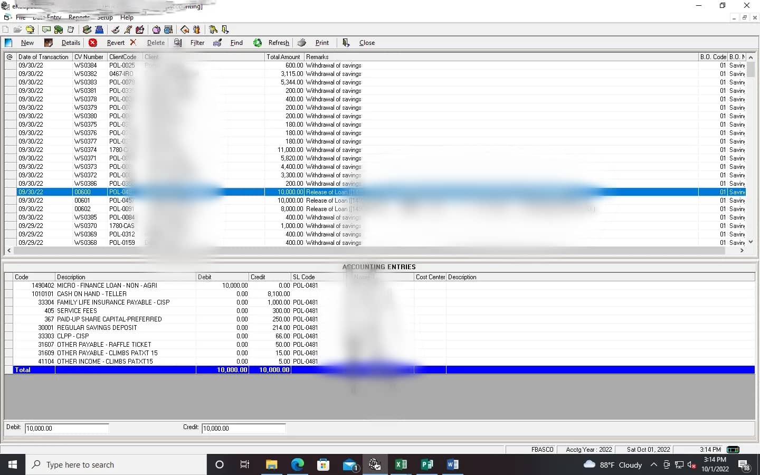Sort by the Date of Transaction column header
760x475 pixels.
point(44,57)
